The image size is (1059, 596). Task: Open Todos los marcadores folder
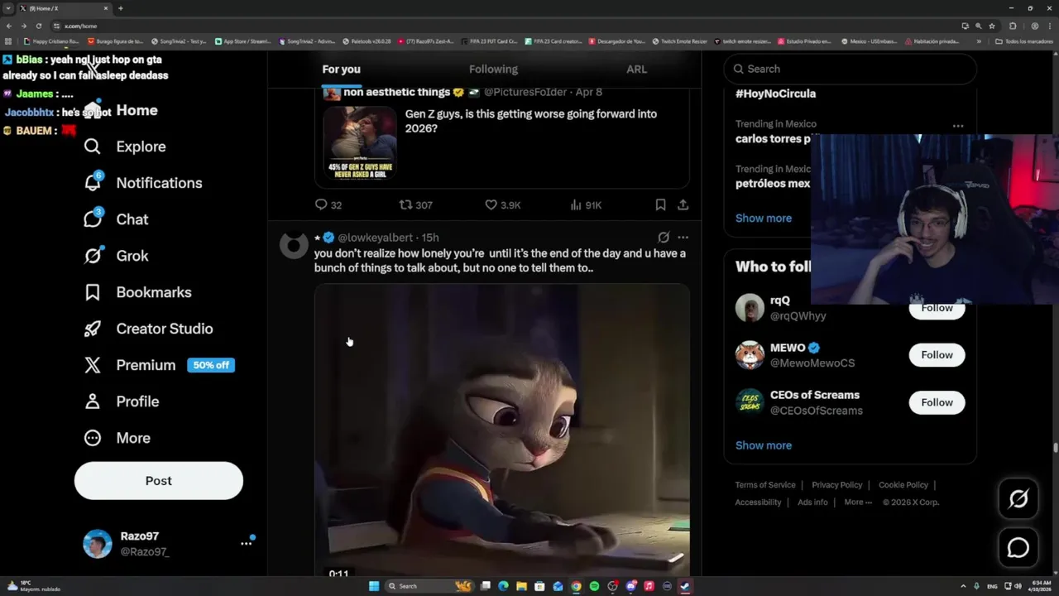[1023, 41]
